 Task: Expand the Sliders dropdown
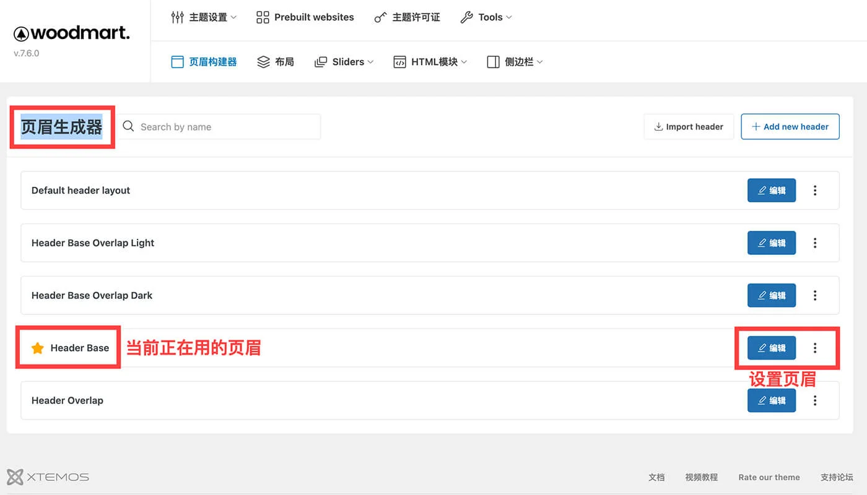(x=344, y=61)
